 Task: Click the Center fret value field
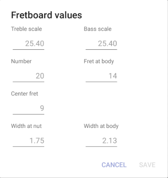(29, 108)
